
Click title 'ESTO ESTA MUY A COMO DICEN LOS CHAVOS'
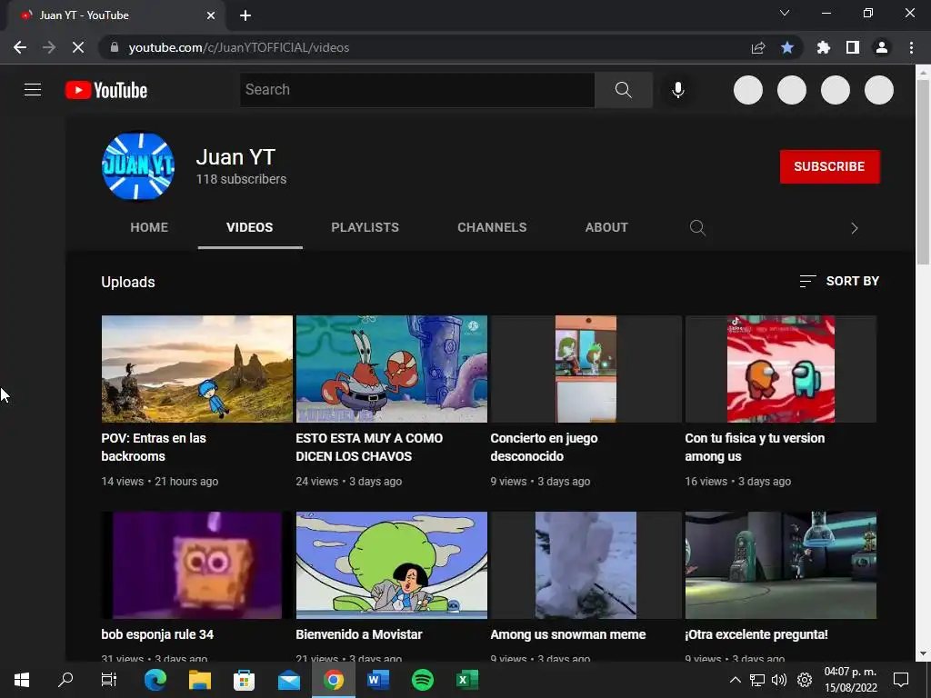pos(369,447)
